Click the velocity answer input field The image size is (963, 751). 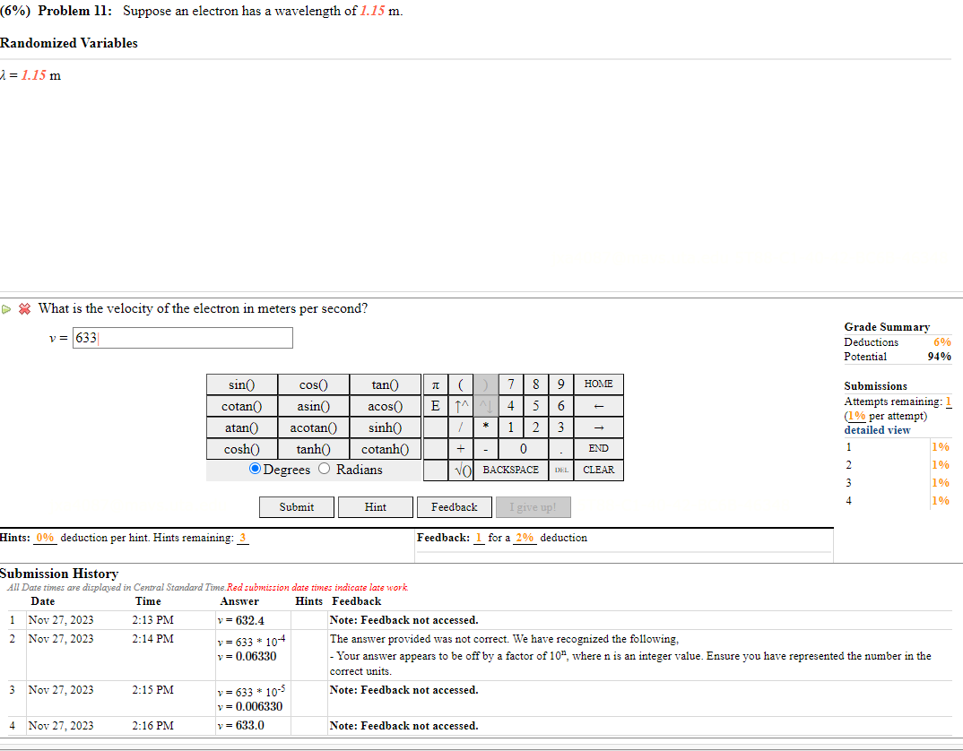pyautogui.click(x=183, y=338)
